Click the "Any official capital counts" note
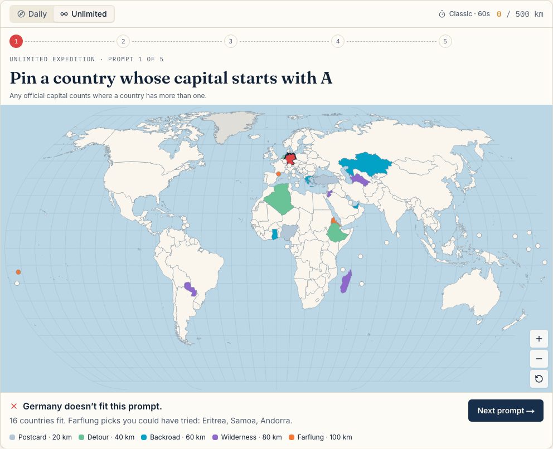The image size is (553, 449). [x=108, y=96]
